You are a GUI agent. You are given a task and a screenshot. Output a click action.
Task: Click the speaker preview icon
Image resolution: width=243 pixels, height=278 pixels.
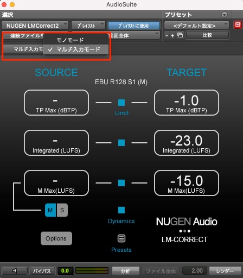coord(15,270)
